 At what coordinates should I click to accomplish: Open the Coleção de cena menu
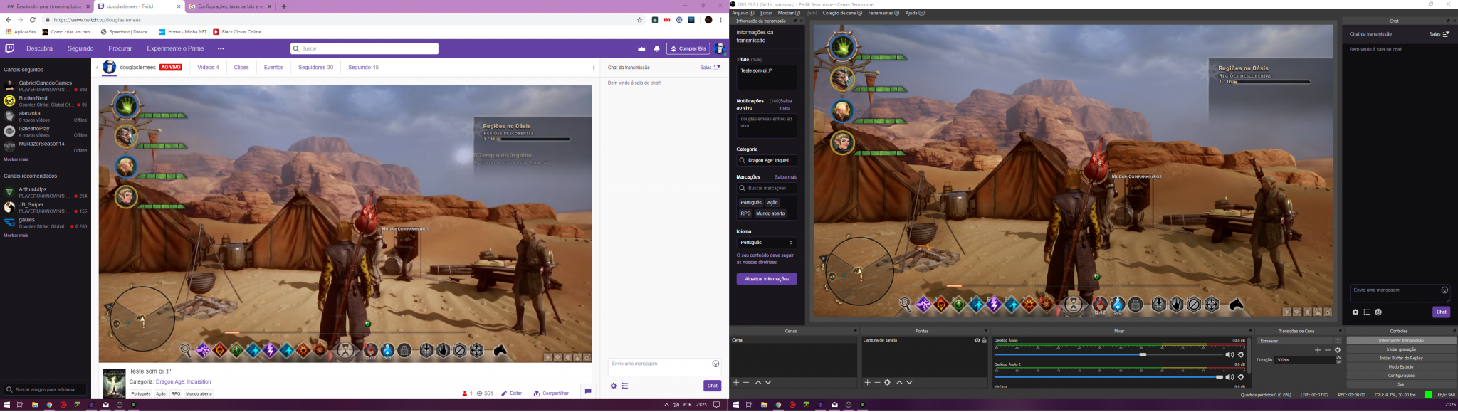(842, 13)
